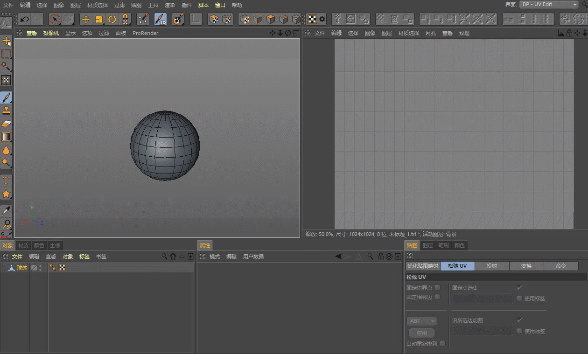The width and height of the screenshot is (588, 354).
Task: Choose the Text tool with T icon
Action: click(6, 180)
